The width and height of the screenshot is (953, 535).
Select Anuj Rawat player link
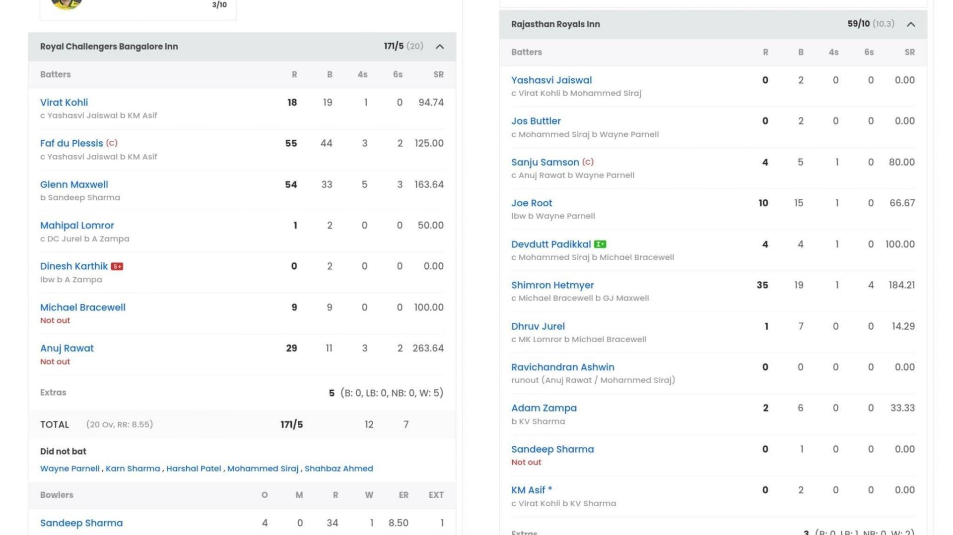pos(67,348)
